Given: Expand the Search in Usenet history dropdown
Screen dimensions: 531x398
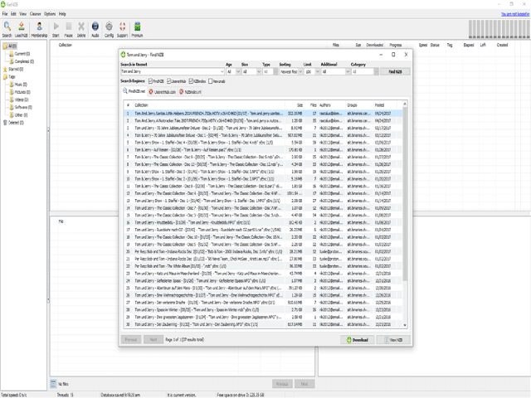Looking at the screenshot, I should click(222, 72).
